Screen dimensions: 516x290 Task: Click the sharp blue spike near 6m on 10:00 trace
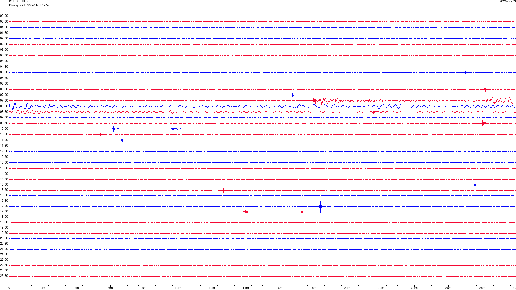(x=114, y=129)
